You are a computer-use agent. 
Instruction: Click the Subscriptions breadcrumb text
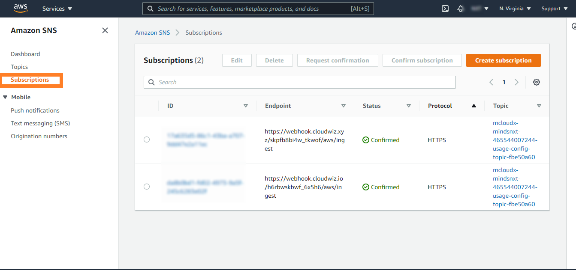coord(204,33)
